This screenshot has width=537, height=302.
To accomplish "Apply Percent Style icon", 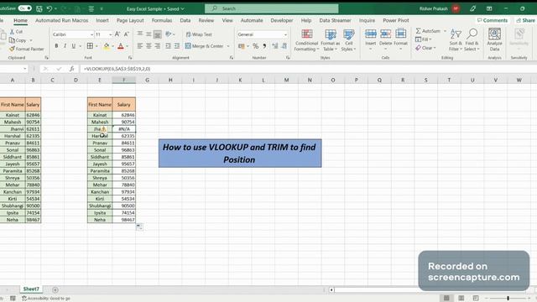I will (x=255, y=46).
